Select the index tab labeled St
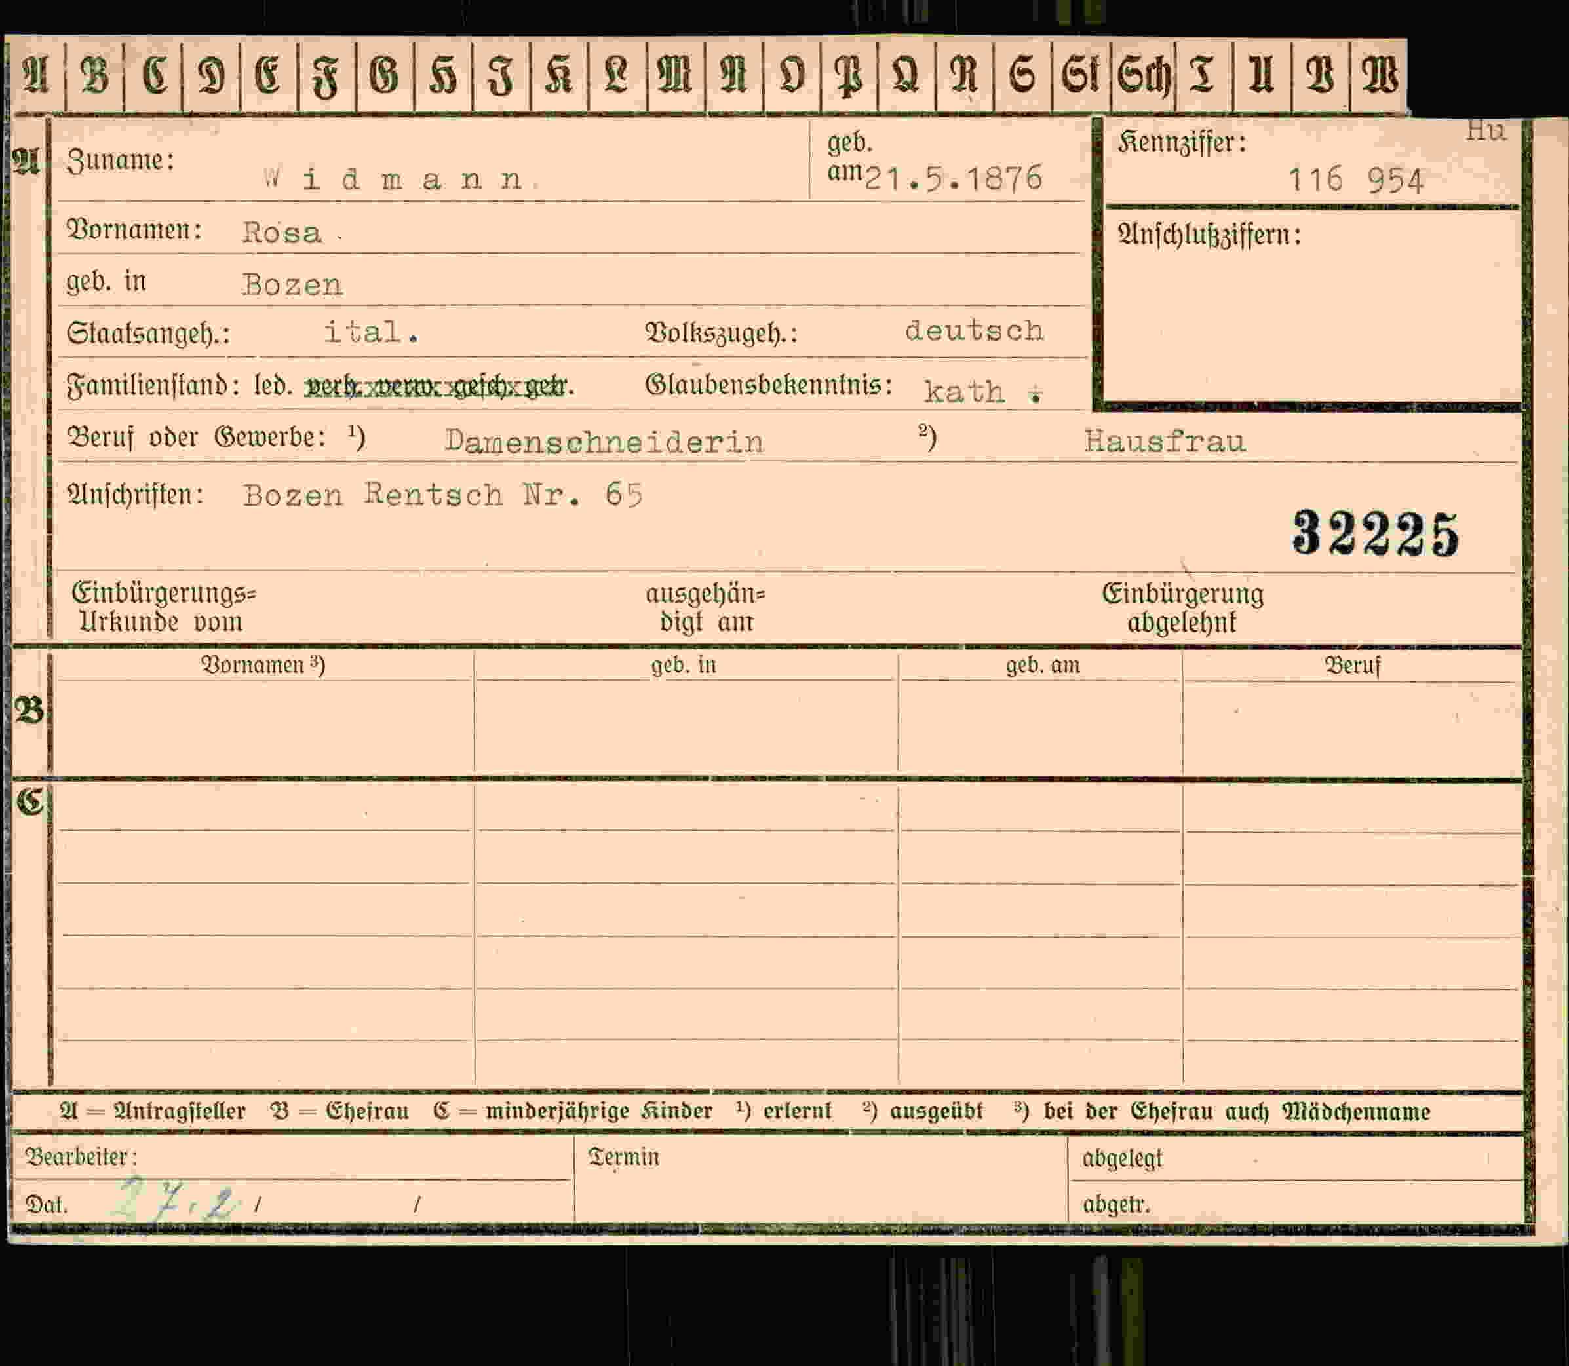This screenshot has height=1366, width=1569. 1081,76
